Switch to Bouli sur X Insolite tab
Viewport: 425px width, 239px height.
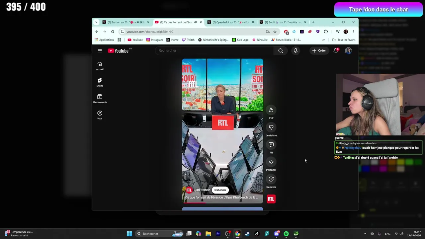click(x=283, y=22)
